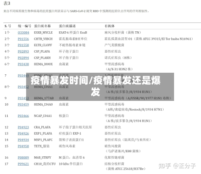The height and width of the screenshot is (174, 201).
Task: Select the HEMA_I000X protein name cell
Action: pyautogui.click(x=43, y=64)
